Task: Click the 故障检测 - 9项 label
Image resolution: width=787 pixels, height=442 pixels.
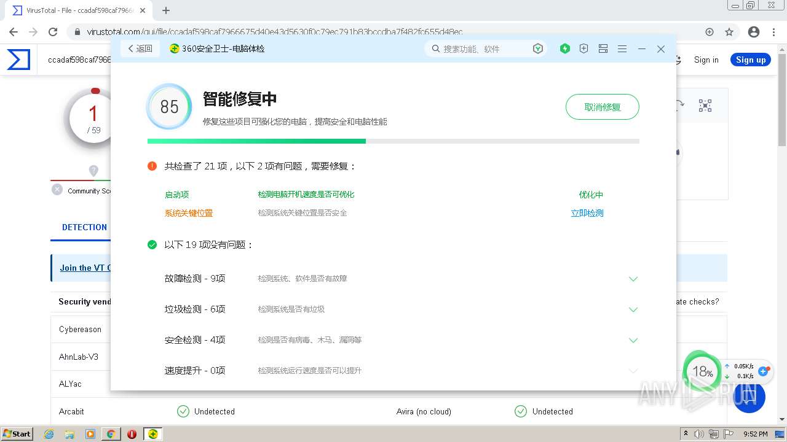Action: pyautogui.click(x=195, y=278)
